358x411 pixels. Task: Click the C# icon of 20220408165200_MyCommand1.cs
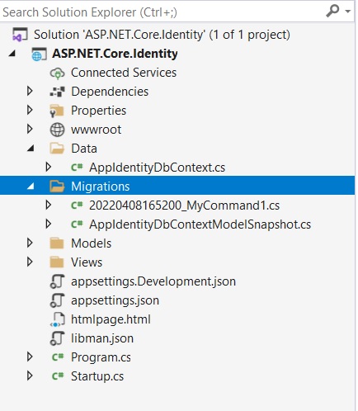(77, 205)
